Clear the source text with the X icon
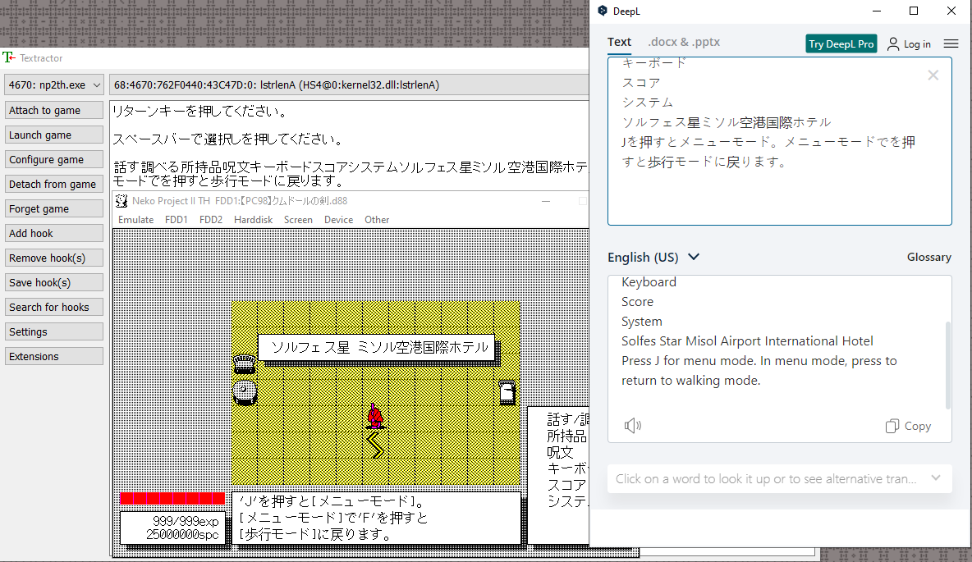The height and width of the screenshot is (562, 972). [x=933, y=75]
